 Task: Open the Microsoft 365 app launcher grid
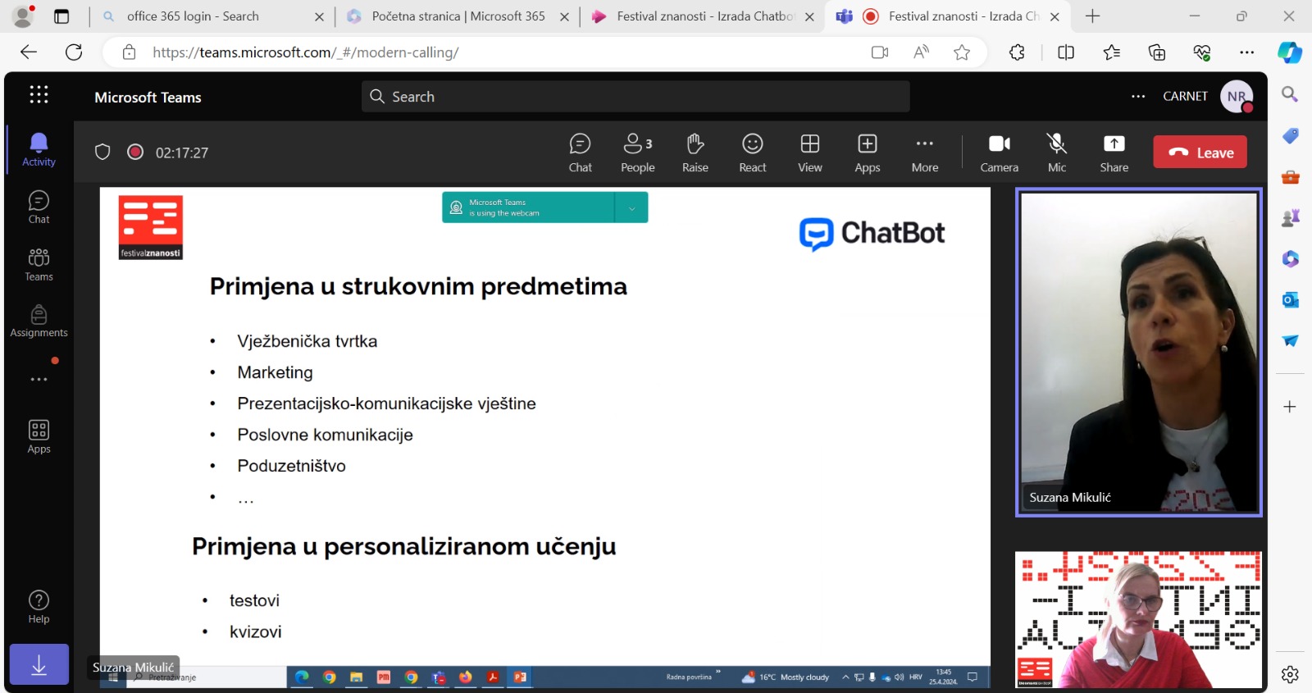39,94
